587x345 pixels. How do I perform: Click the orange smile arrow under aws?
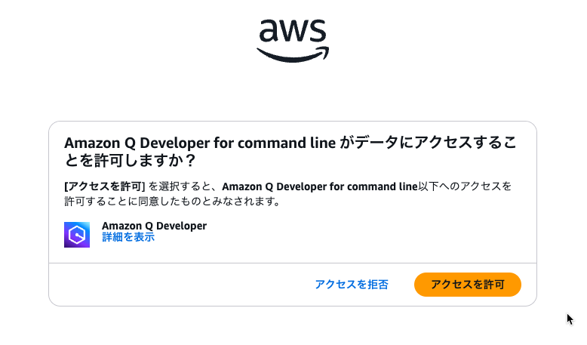[x=293, y=54]
